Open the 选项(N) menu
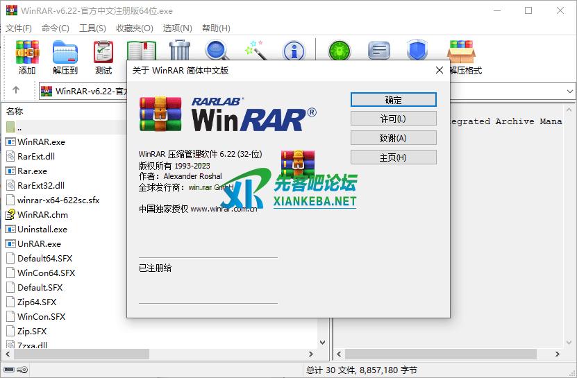 (x=177, y=28)
